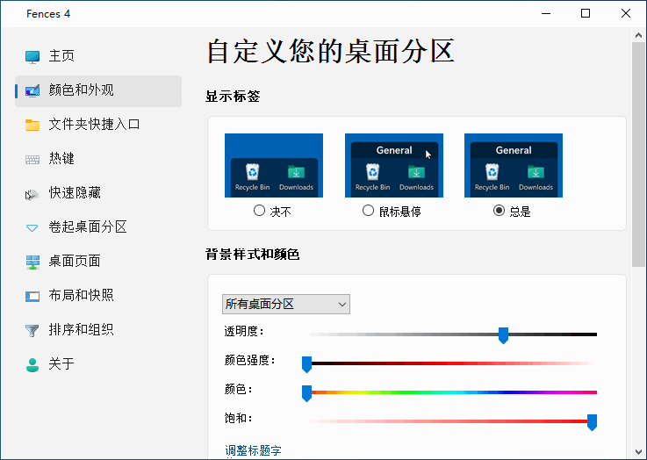Close the Fences 4 window
Viewport: 647px width, 460px height.
626,14
